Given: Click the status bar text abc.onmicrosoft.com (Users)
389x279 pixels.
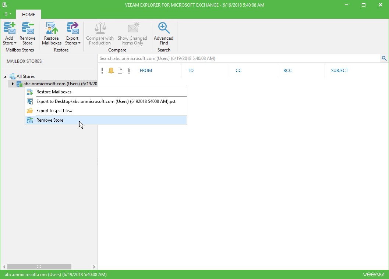Looking at the screenshot, I should 56,275.
